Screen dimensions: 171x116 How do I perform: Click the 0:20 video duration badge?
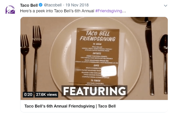(x=28, y=94)
